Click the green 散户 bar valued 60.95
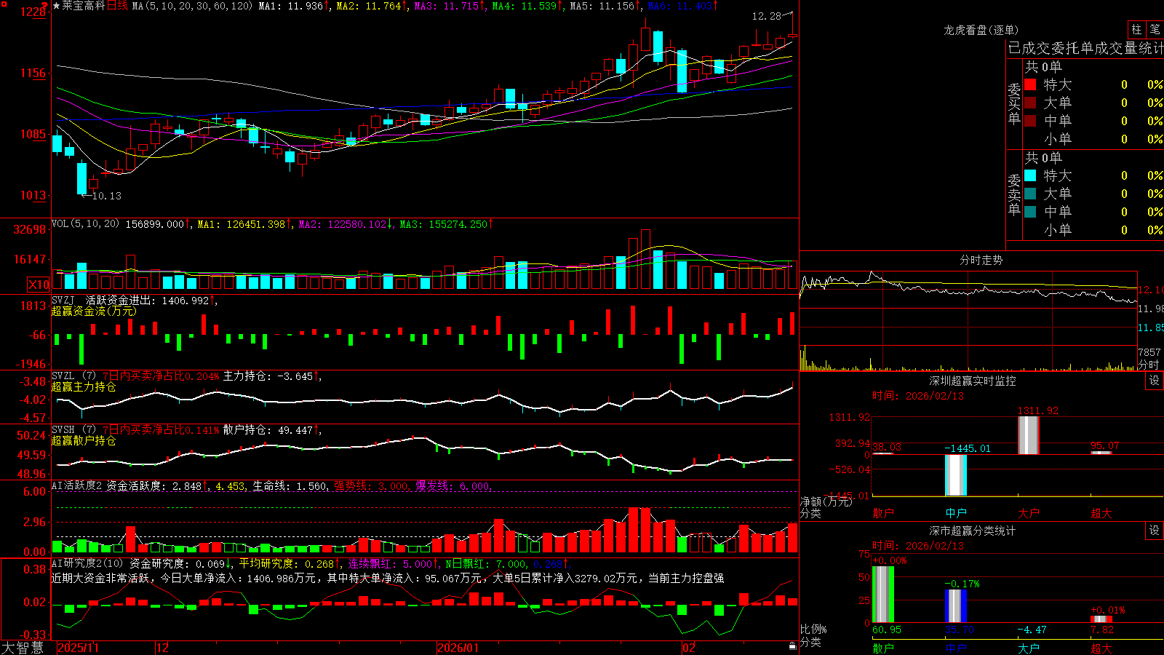 point(882,594)
